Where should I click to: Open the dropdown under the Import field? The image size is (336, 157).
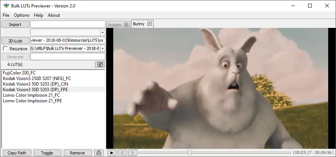(103, 32)
